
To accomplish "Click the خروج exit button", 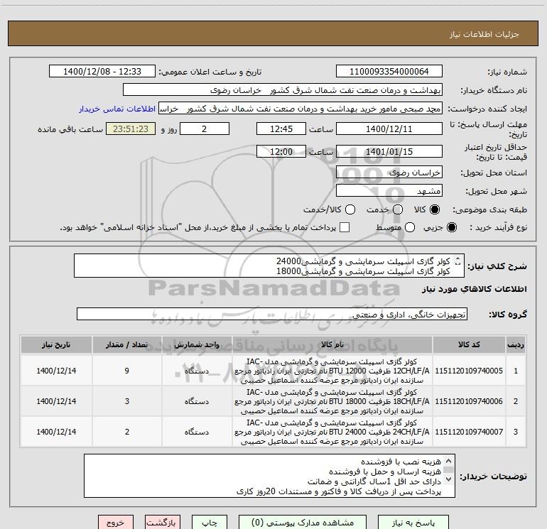I will click(x=116, y=523).
